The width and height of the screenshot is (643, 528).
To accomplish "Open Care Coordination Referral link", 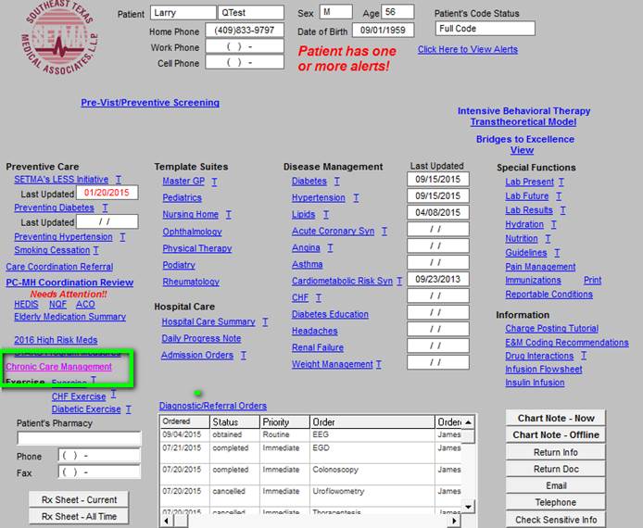I will pyautogui.click(x=59, y=267).
